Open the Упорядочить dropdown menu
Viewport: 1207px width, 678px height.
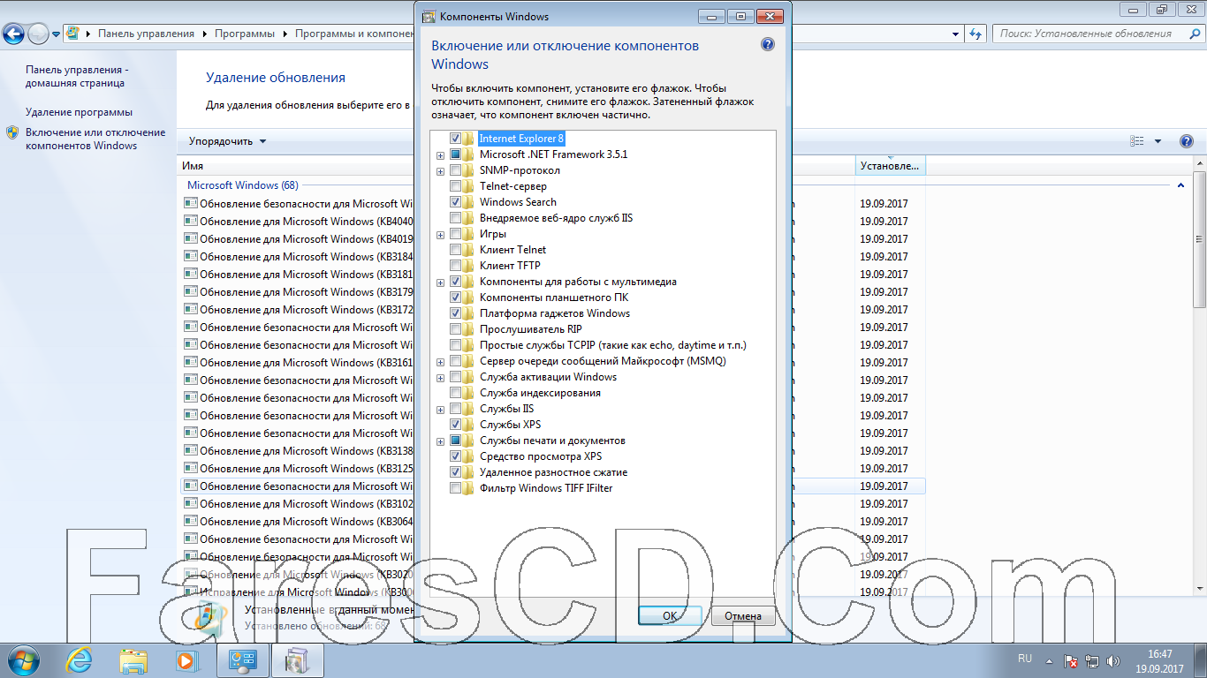227,141
